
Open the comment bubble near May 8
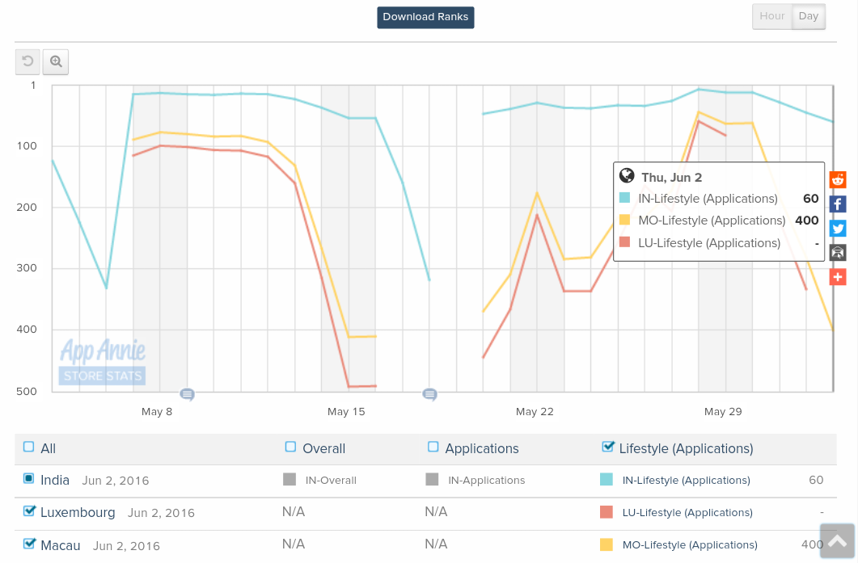coord(187,394)
